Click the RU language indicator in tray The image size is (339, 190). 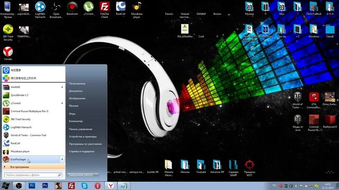[274, 185]
